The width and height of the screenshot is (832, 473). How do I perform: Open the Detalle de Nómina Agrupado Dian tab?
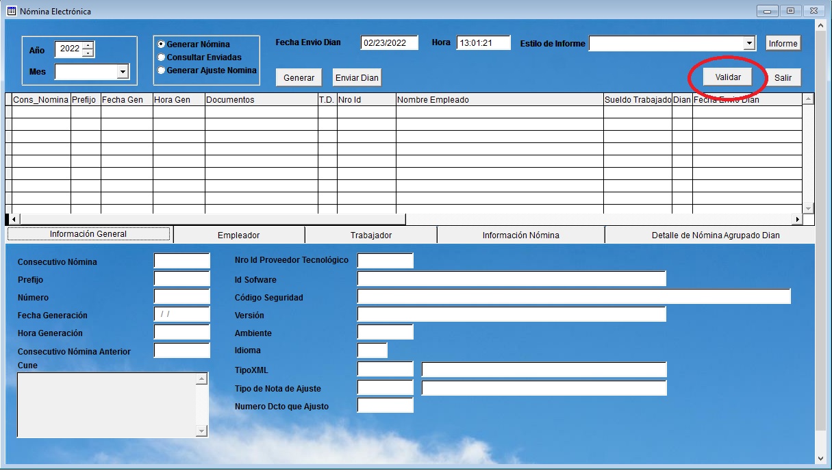(x=709, y=235)
